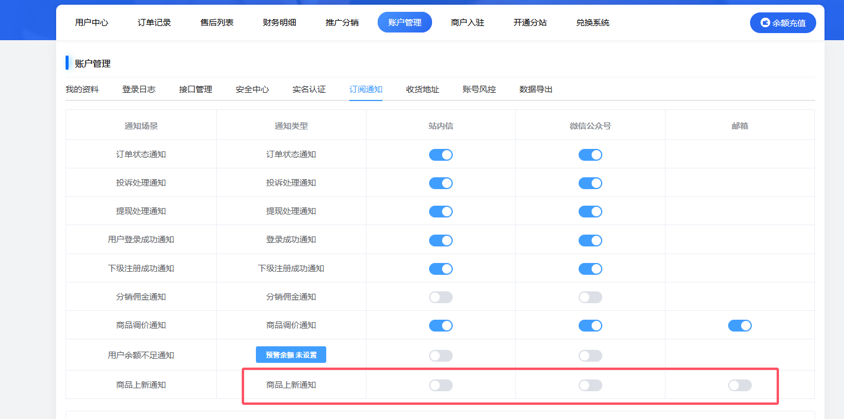Toggle 微信公众号 switch for 提现处理通知

pyautogui.click(x=590, y=212)
